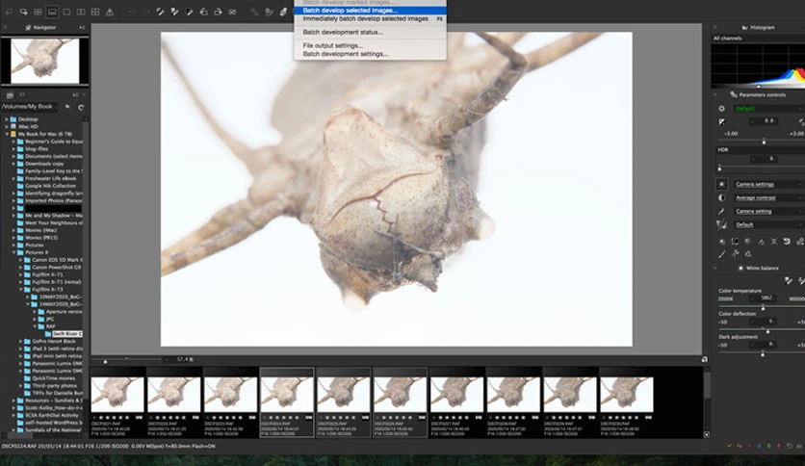Switch to four-pane grid view

click(95, 12)
